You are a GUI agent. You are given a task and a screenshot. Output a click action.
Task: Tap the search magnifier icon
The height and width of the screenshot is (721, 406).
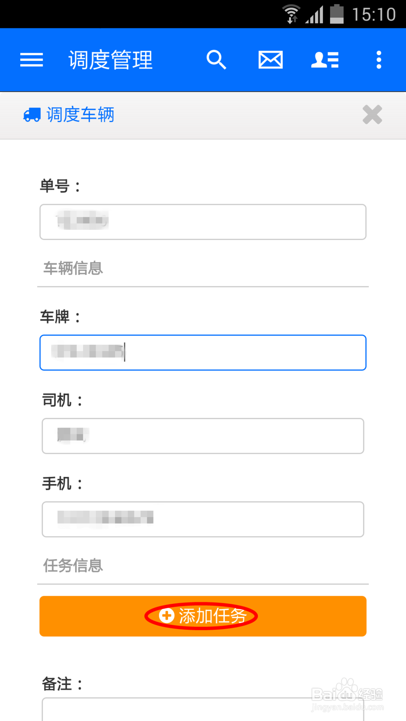coord(216,60)
